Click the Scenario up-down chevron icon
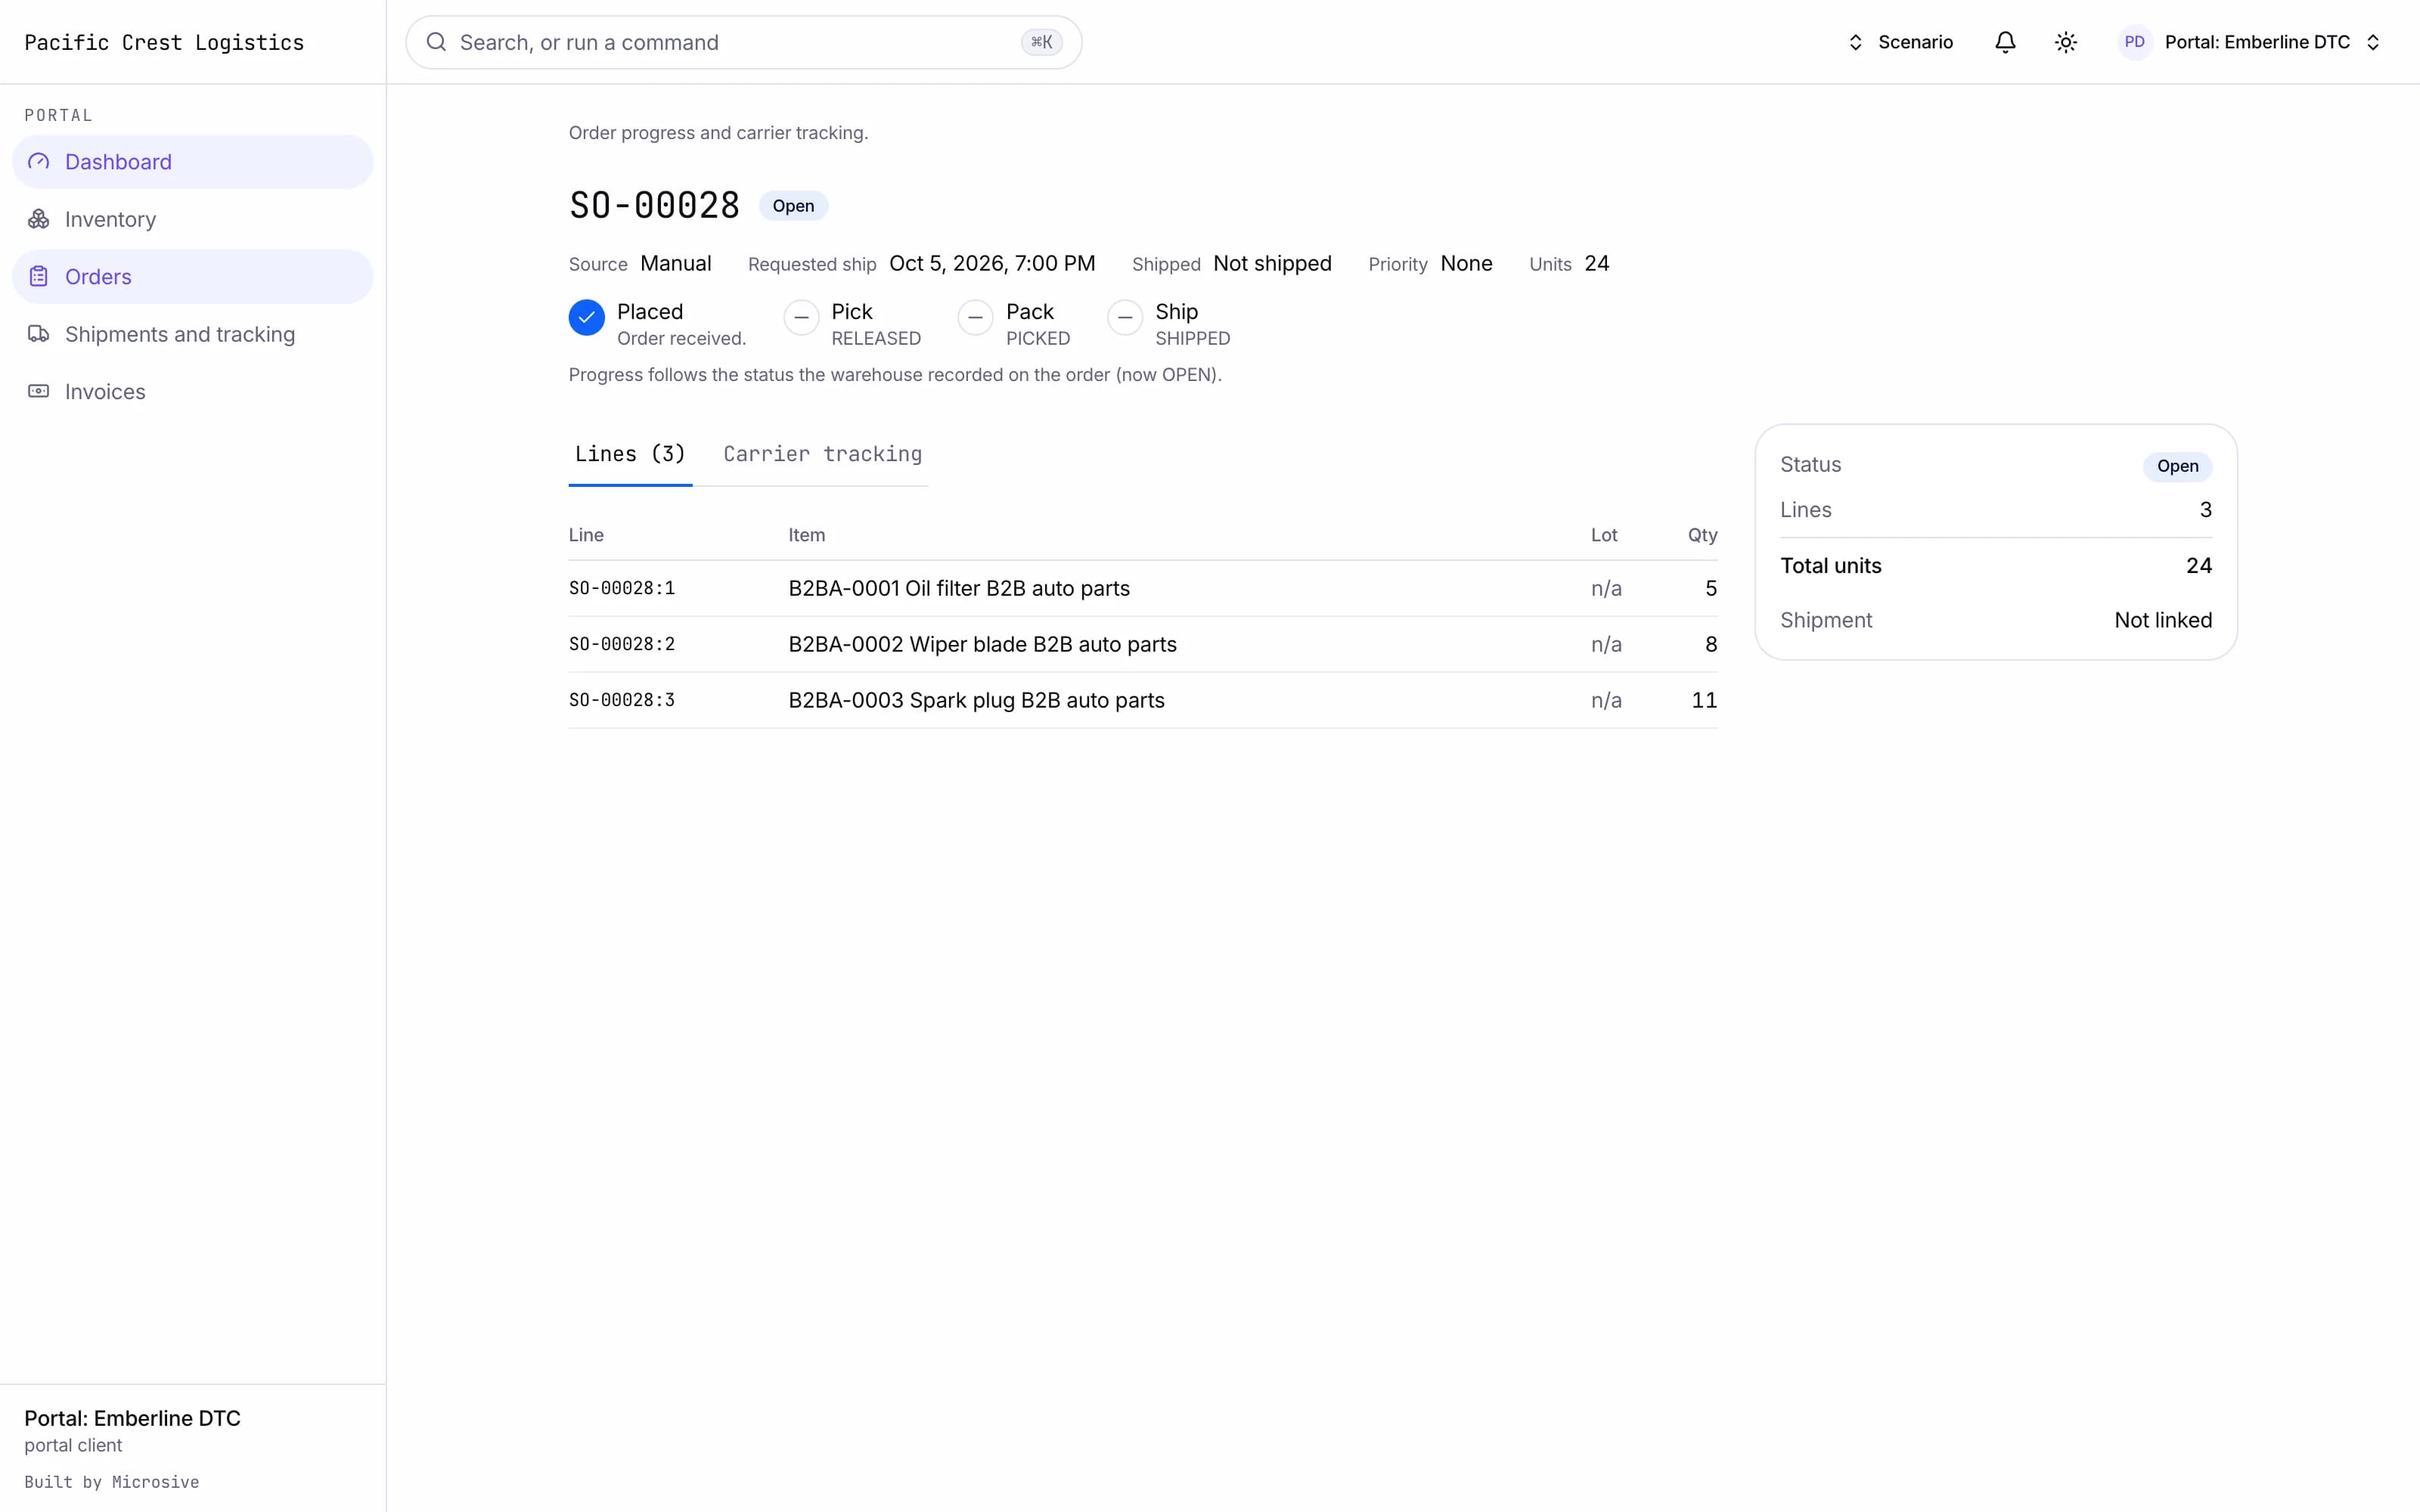Image resolution: width=2420 pixels, height=1512 pixels. (x=1855, y=42)
